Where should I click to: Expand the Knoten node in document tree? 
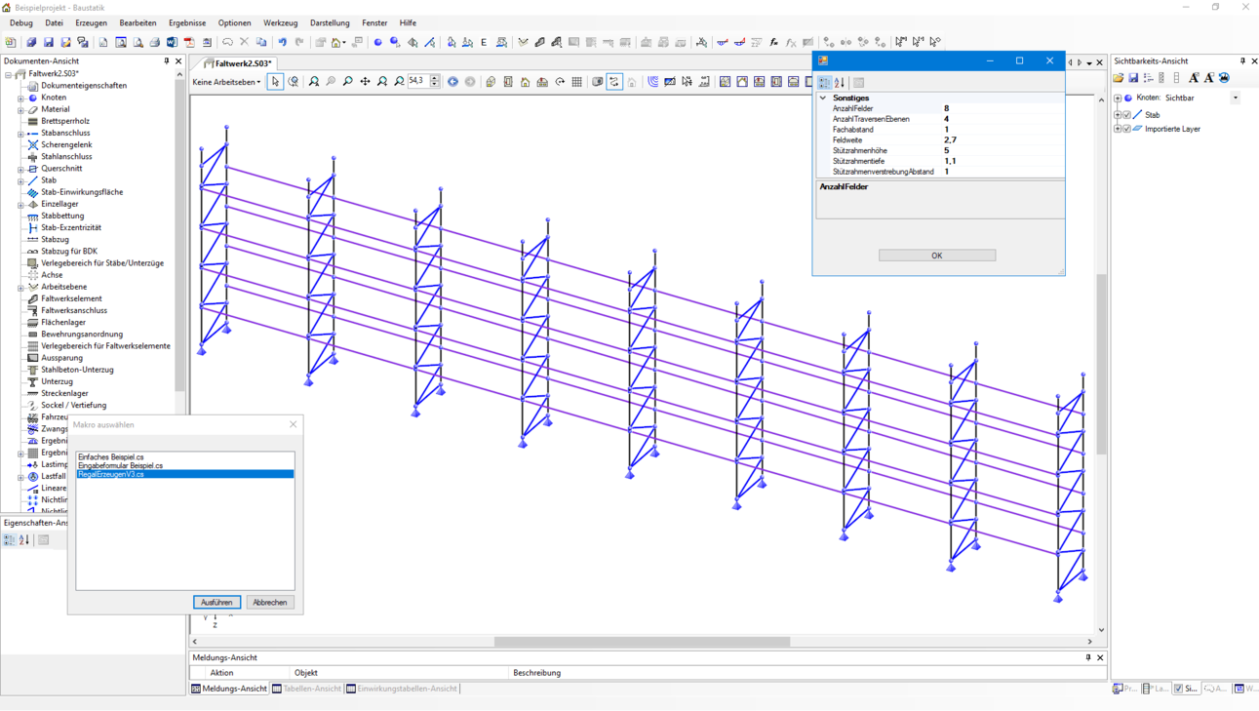tap(20, 98)
